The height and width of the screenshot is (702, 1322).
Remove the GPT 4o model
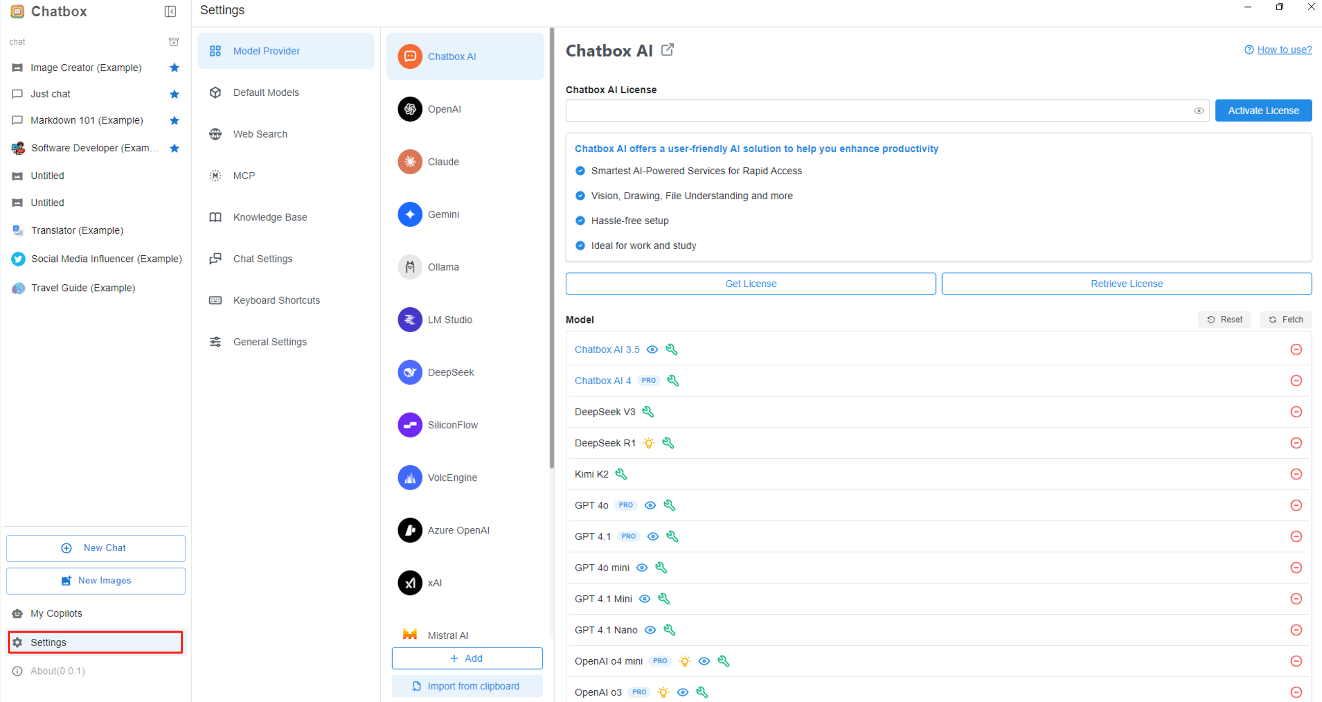tap(1296, 505)
